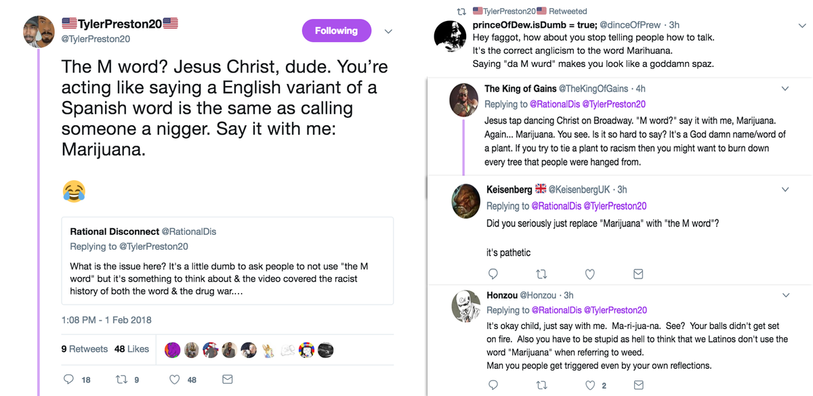Click reply icon under Keisenberg's tweet
Viewport: 813px width, 396px height.
[x=493, y=274]
